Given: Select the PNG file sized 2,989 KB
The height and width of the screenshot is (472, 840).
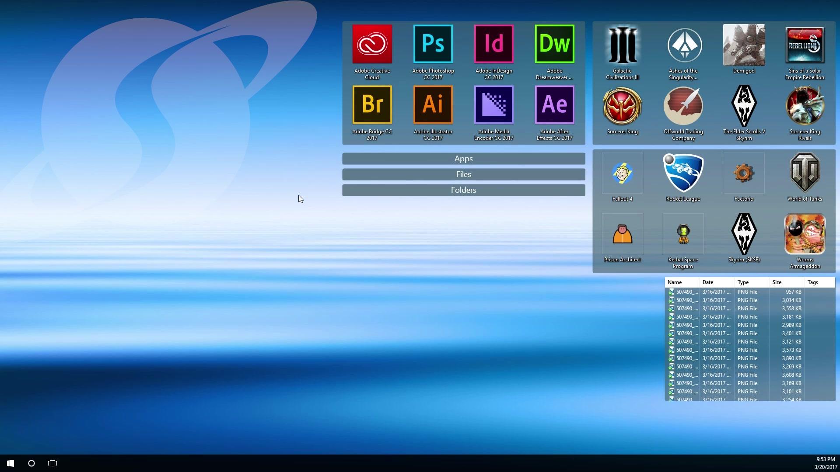Looking at the screenshot, I should 750,325.
